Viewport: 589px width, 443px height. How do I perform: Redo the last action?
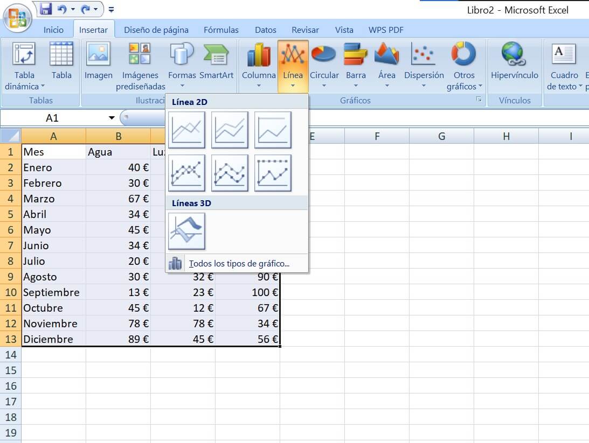pos(85,9)
